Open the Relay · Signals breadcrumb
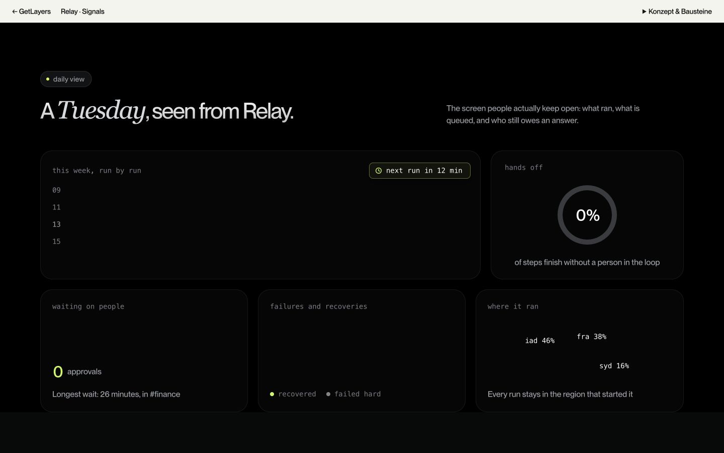 click(82, 11)
